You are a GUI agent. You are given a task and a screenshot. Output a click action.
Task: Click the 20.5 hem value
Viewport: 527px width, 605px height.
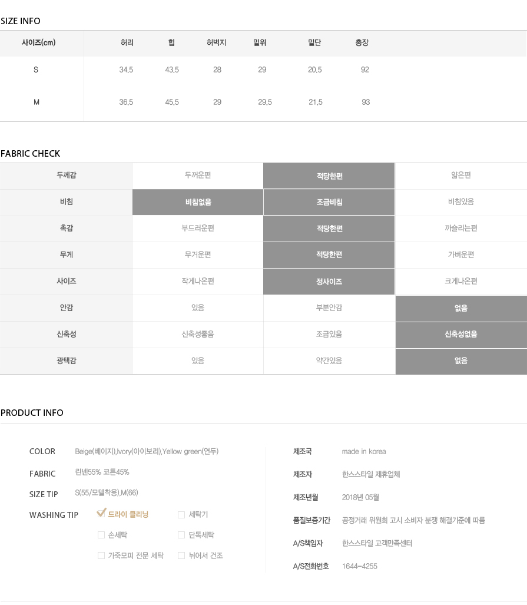point(315,70)
